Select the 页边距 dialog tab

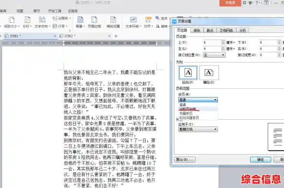[x=182, y=30]
